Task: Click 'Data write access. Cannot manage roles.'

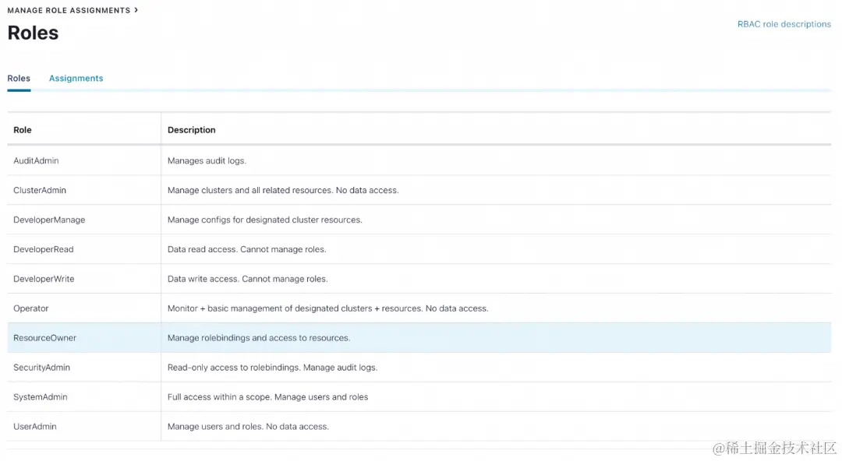Action: [248, 279]
